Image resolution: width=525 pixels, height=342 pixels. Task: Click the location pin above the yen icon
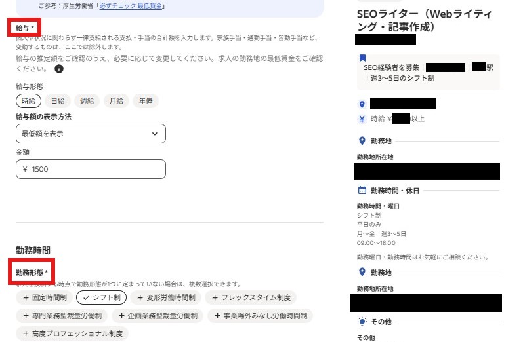pos(362,104)
